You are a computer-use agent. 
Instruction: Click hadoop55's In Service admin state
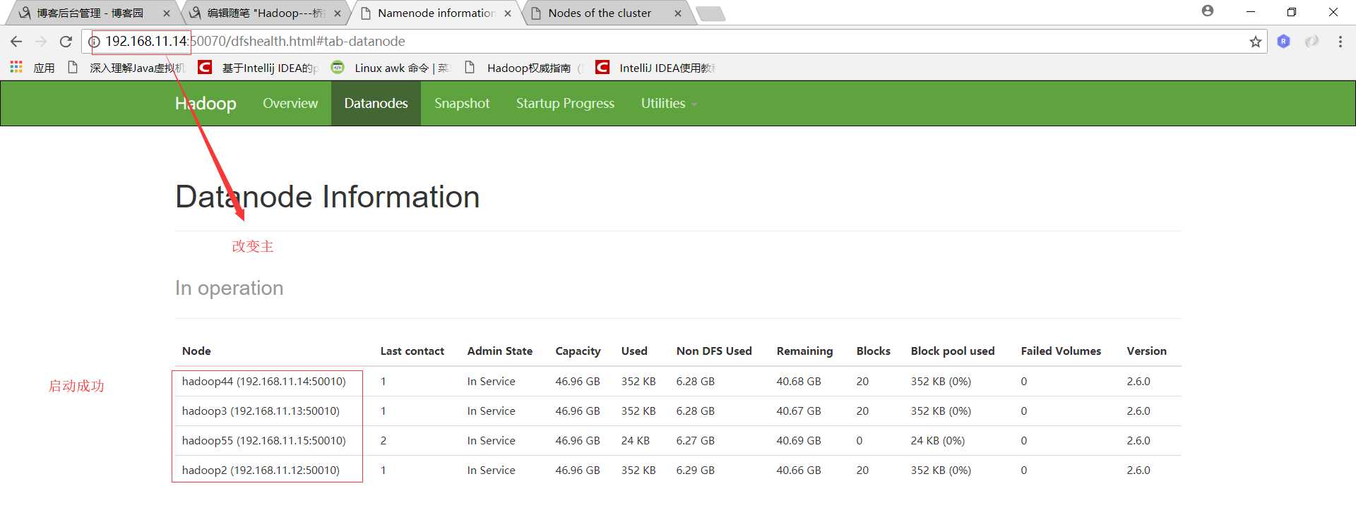click(x=491, y=440)
